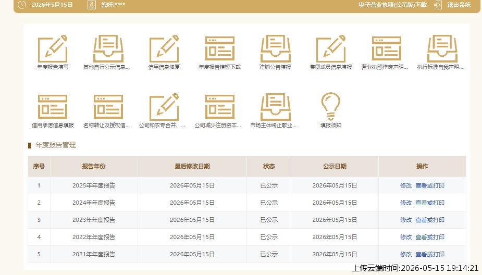This screenshot has height=275, width=482.
Task: Click the user avatar icon
Action: (92, 5)
